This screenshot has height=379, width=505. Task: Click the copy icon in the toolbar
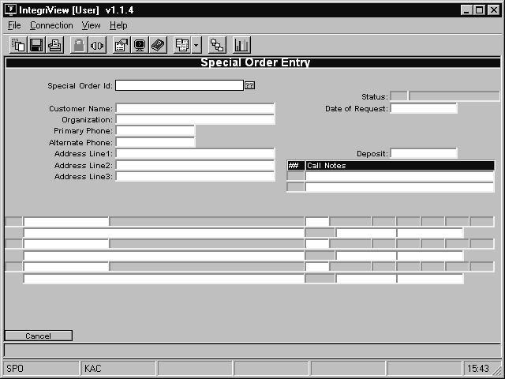pos(18,45)
